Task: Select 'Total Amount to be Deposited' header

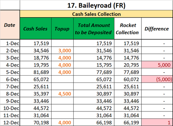Action: pos(94,28)
